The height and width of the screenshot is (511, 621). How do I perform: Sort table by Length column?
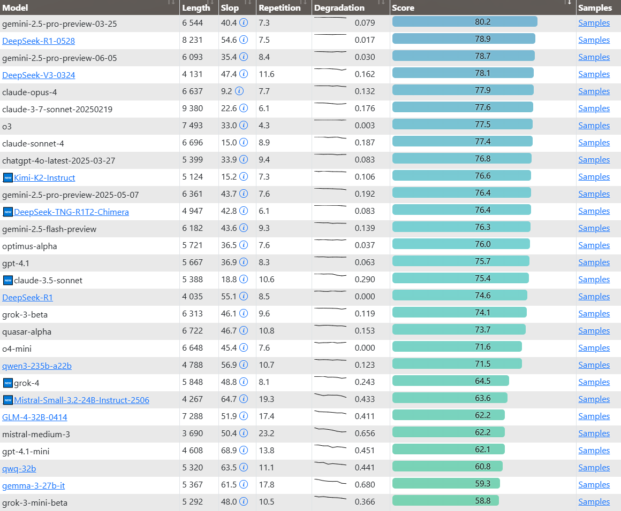(x=199, y=7)
